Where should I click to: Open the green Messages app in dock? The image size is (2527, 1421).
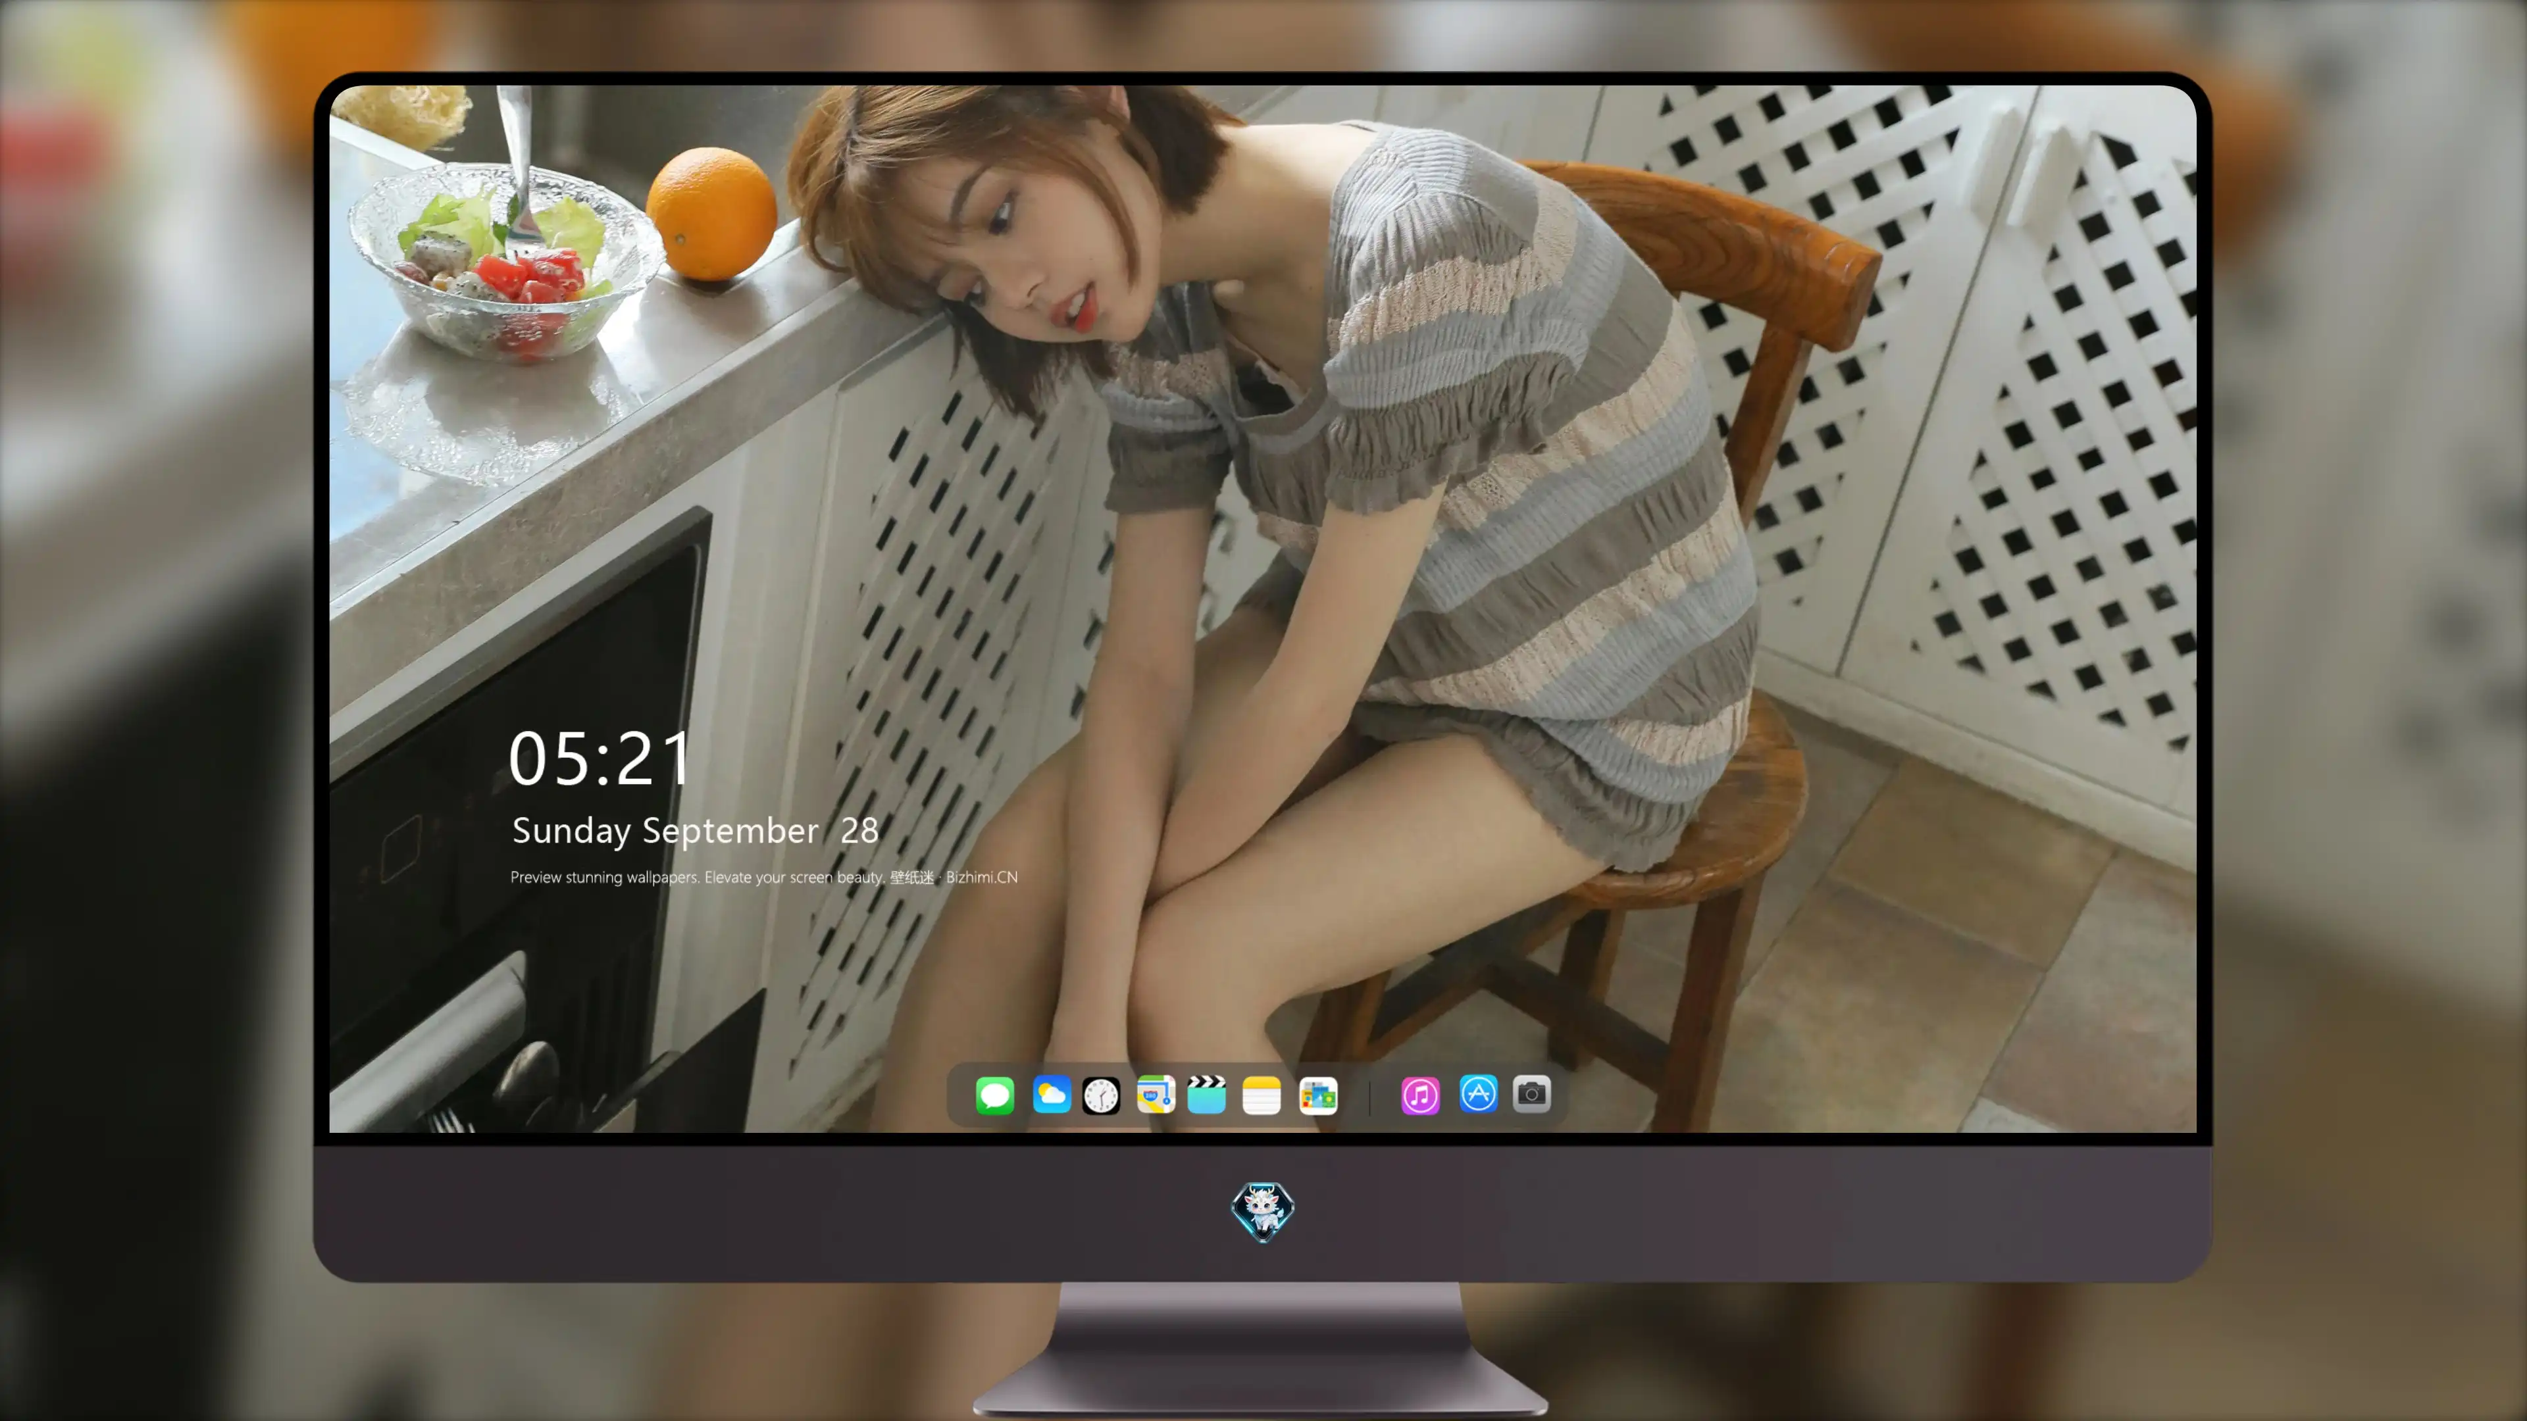click(995, 1095)
